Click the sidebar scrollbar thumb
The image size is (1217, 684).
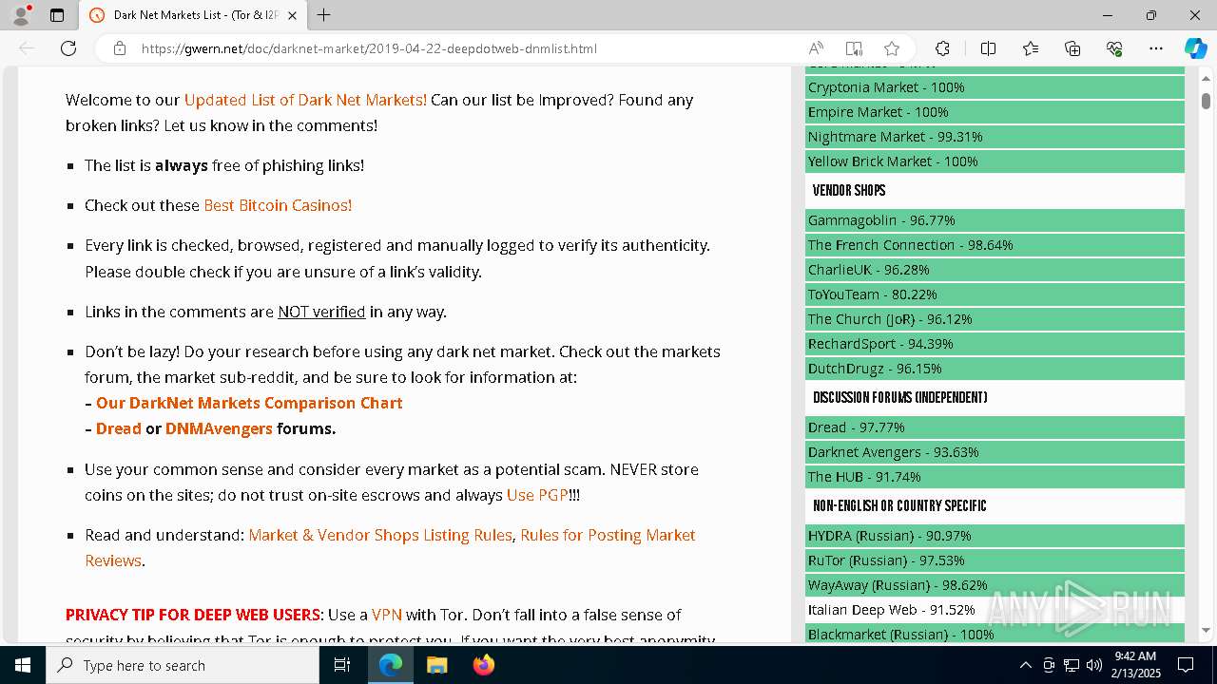(1206, 100)
